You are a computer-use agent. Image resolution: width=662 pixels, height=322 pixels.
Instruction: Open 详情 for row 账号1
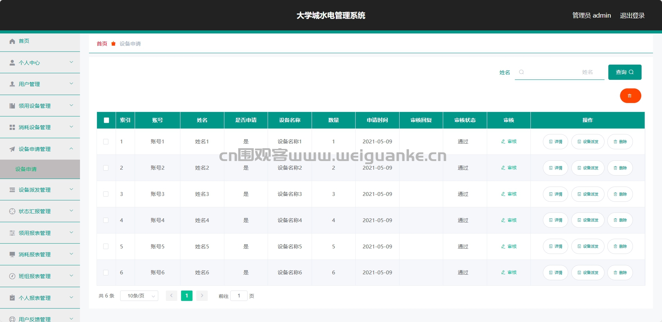coord(555,142)
